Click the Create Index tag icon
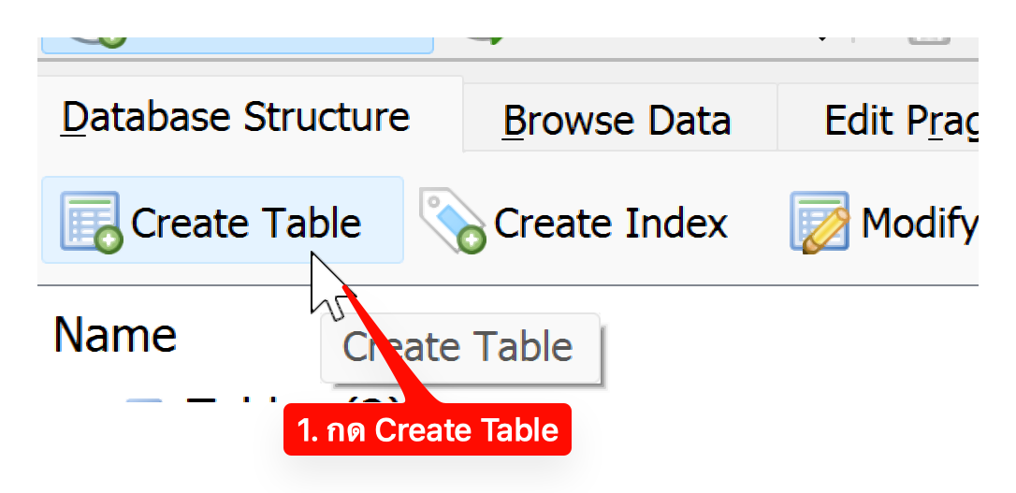Image resolution: width=1016 pixels, height=493 pixels. [x=450, y=223]
